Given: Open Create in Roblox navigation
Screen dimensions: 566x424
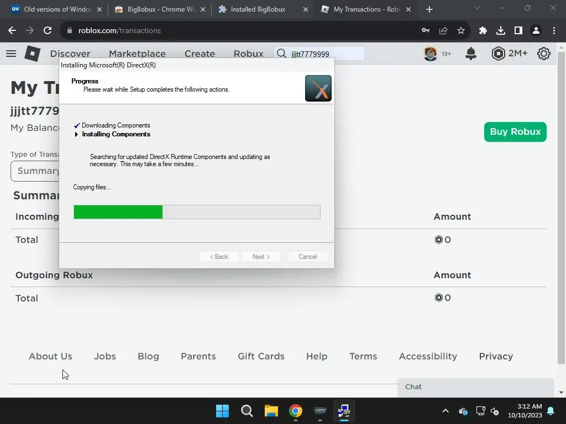Looking at the screenshot, I should 200,54.
